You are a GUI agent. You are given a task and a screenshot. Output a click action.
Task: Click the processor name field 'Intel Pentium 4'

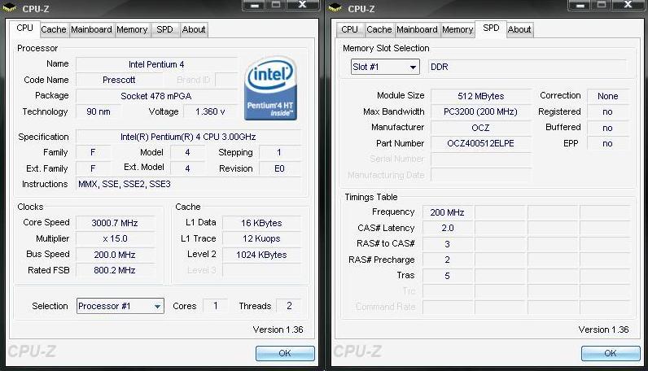156,64
